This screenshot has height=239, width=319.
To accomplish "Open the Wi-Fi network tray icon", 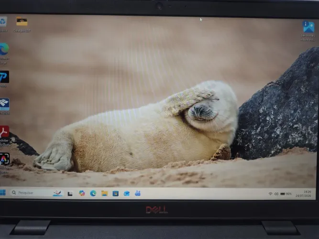I will point(270,194).
